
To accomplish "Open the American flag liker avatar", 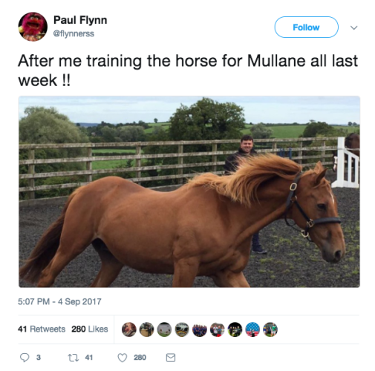I will coord(252,329).
